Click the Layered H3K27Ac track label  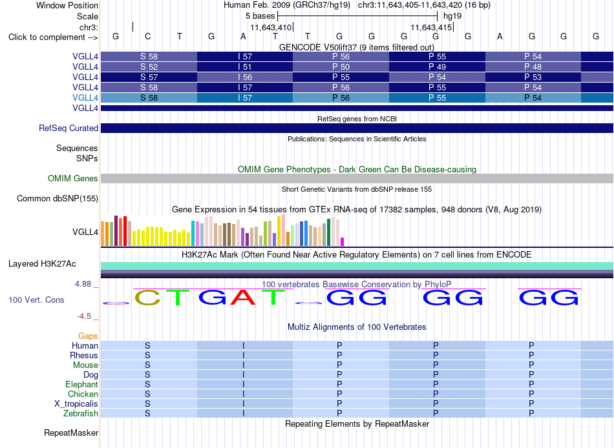42,264
